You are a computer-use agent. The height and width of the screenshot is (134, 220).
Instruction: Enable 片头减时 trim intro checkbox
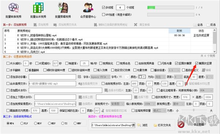(8, 63)
